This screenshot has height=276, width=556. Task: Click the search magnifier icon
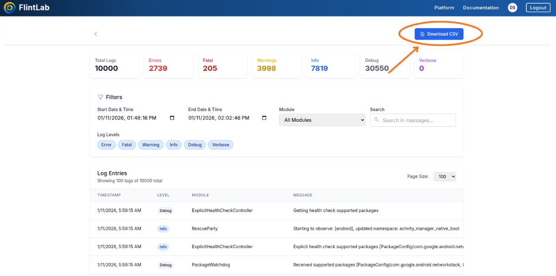[377, 120]
